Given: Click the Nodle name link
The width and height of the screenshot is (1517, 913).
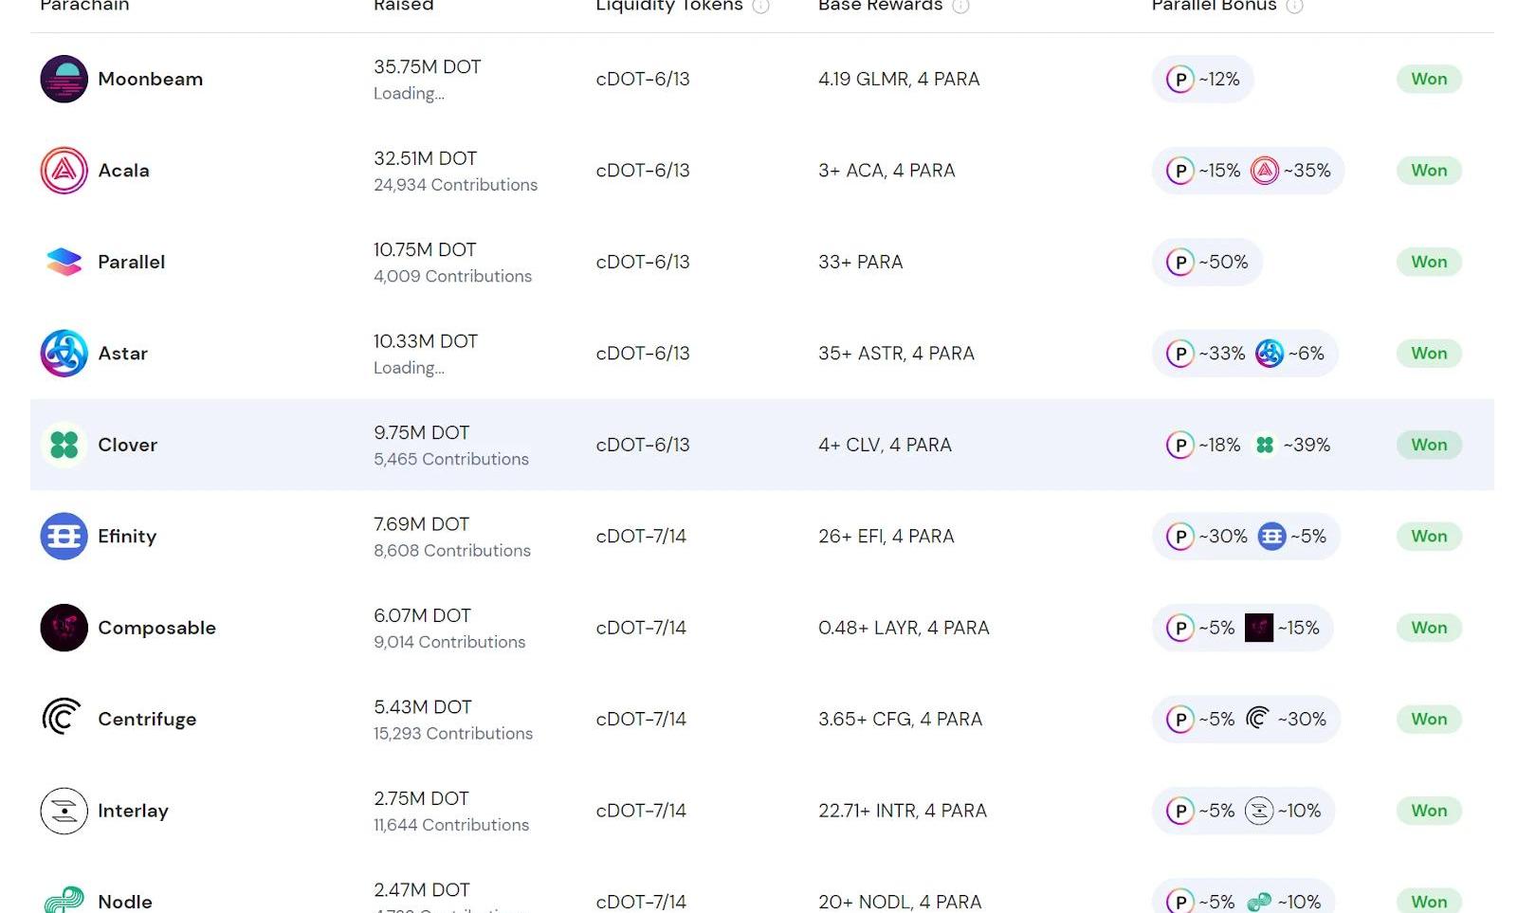Looking at the screenshot, I should coord(125,902).
